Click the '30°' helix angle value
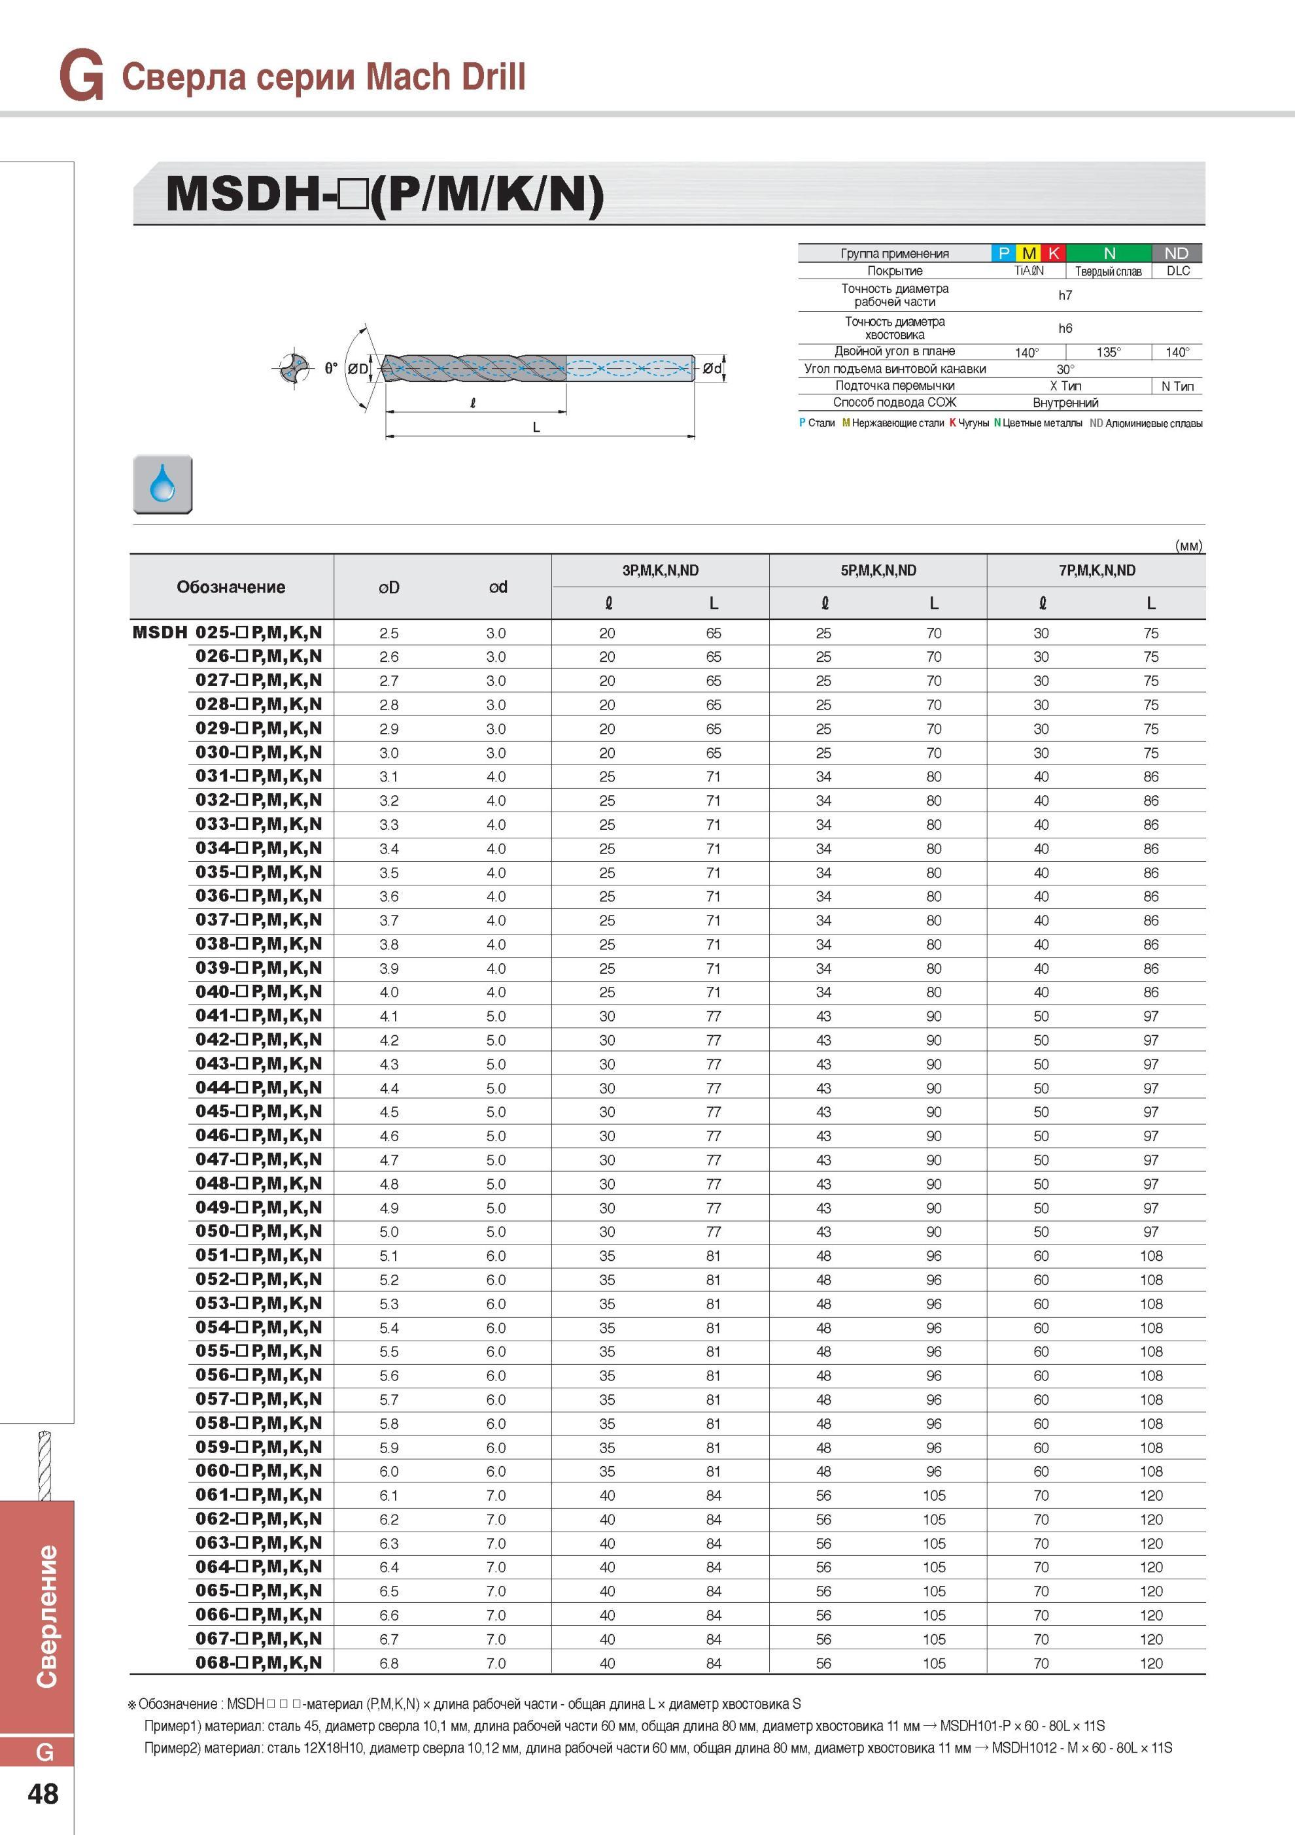 tap(1065, 369)
